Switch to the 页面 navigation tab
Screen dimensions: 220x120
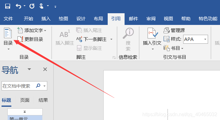[25, 100]
